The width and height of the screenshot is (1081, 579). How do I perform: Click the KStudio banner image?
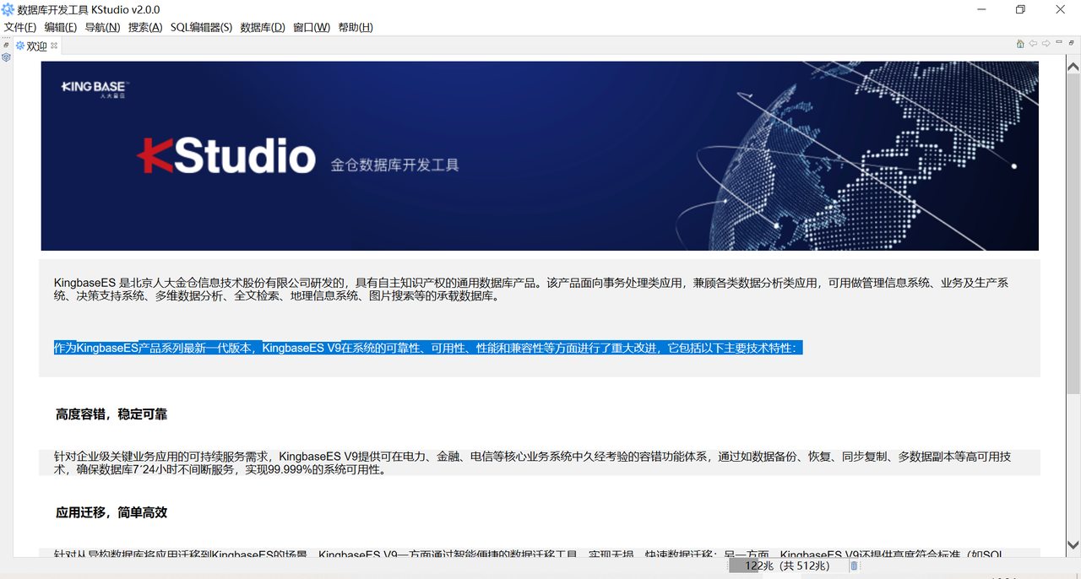[x=540, y=155]
